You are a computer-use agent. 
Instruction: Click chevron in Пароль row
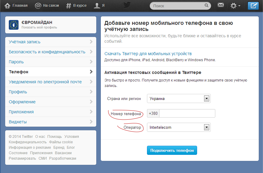tap(91, 62)
